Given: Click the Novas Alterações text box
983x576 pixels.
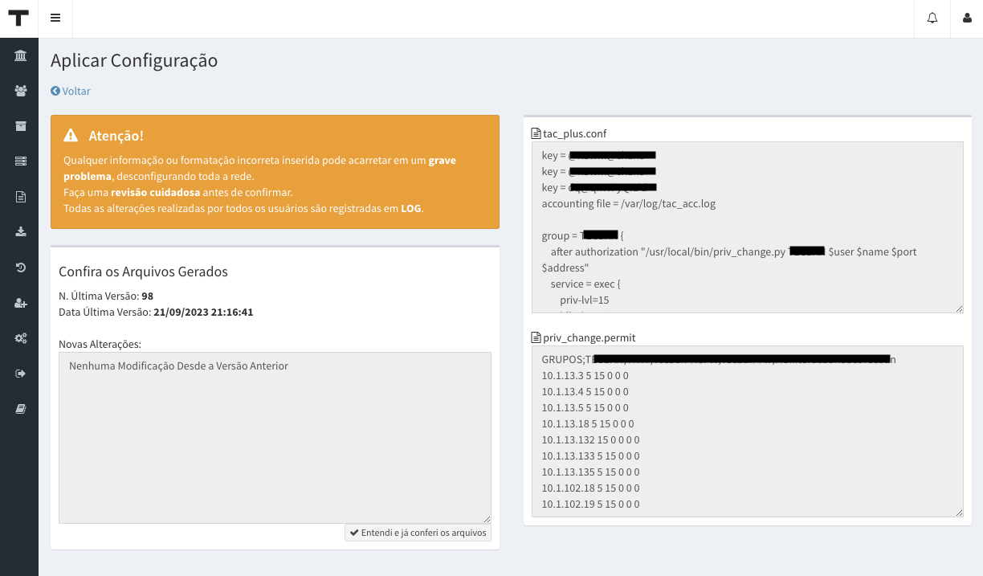Looking at the screenshot, I should click(x=275, y=438).
